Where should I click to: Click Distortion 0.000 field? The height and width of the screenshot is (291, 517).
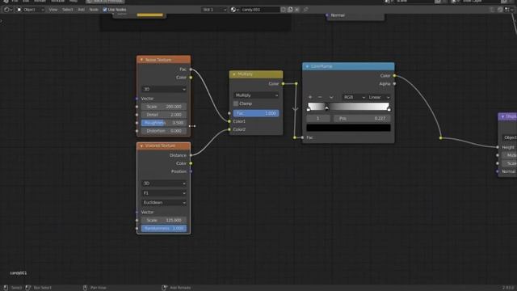(164, 131)
